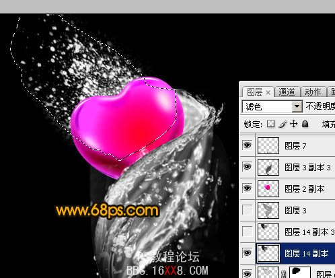335x278 pixels.
Task: Hide layer 图层 3 副本 3
Action: [x=247, y=167]
